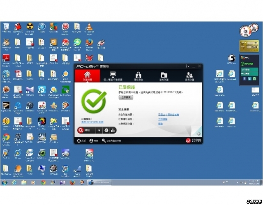
Task: Open the red fox desktop icon
Action: [x=89, y=58]
